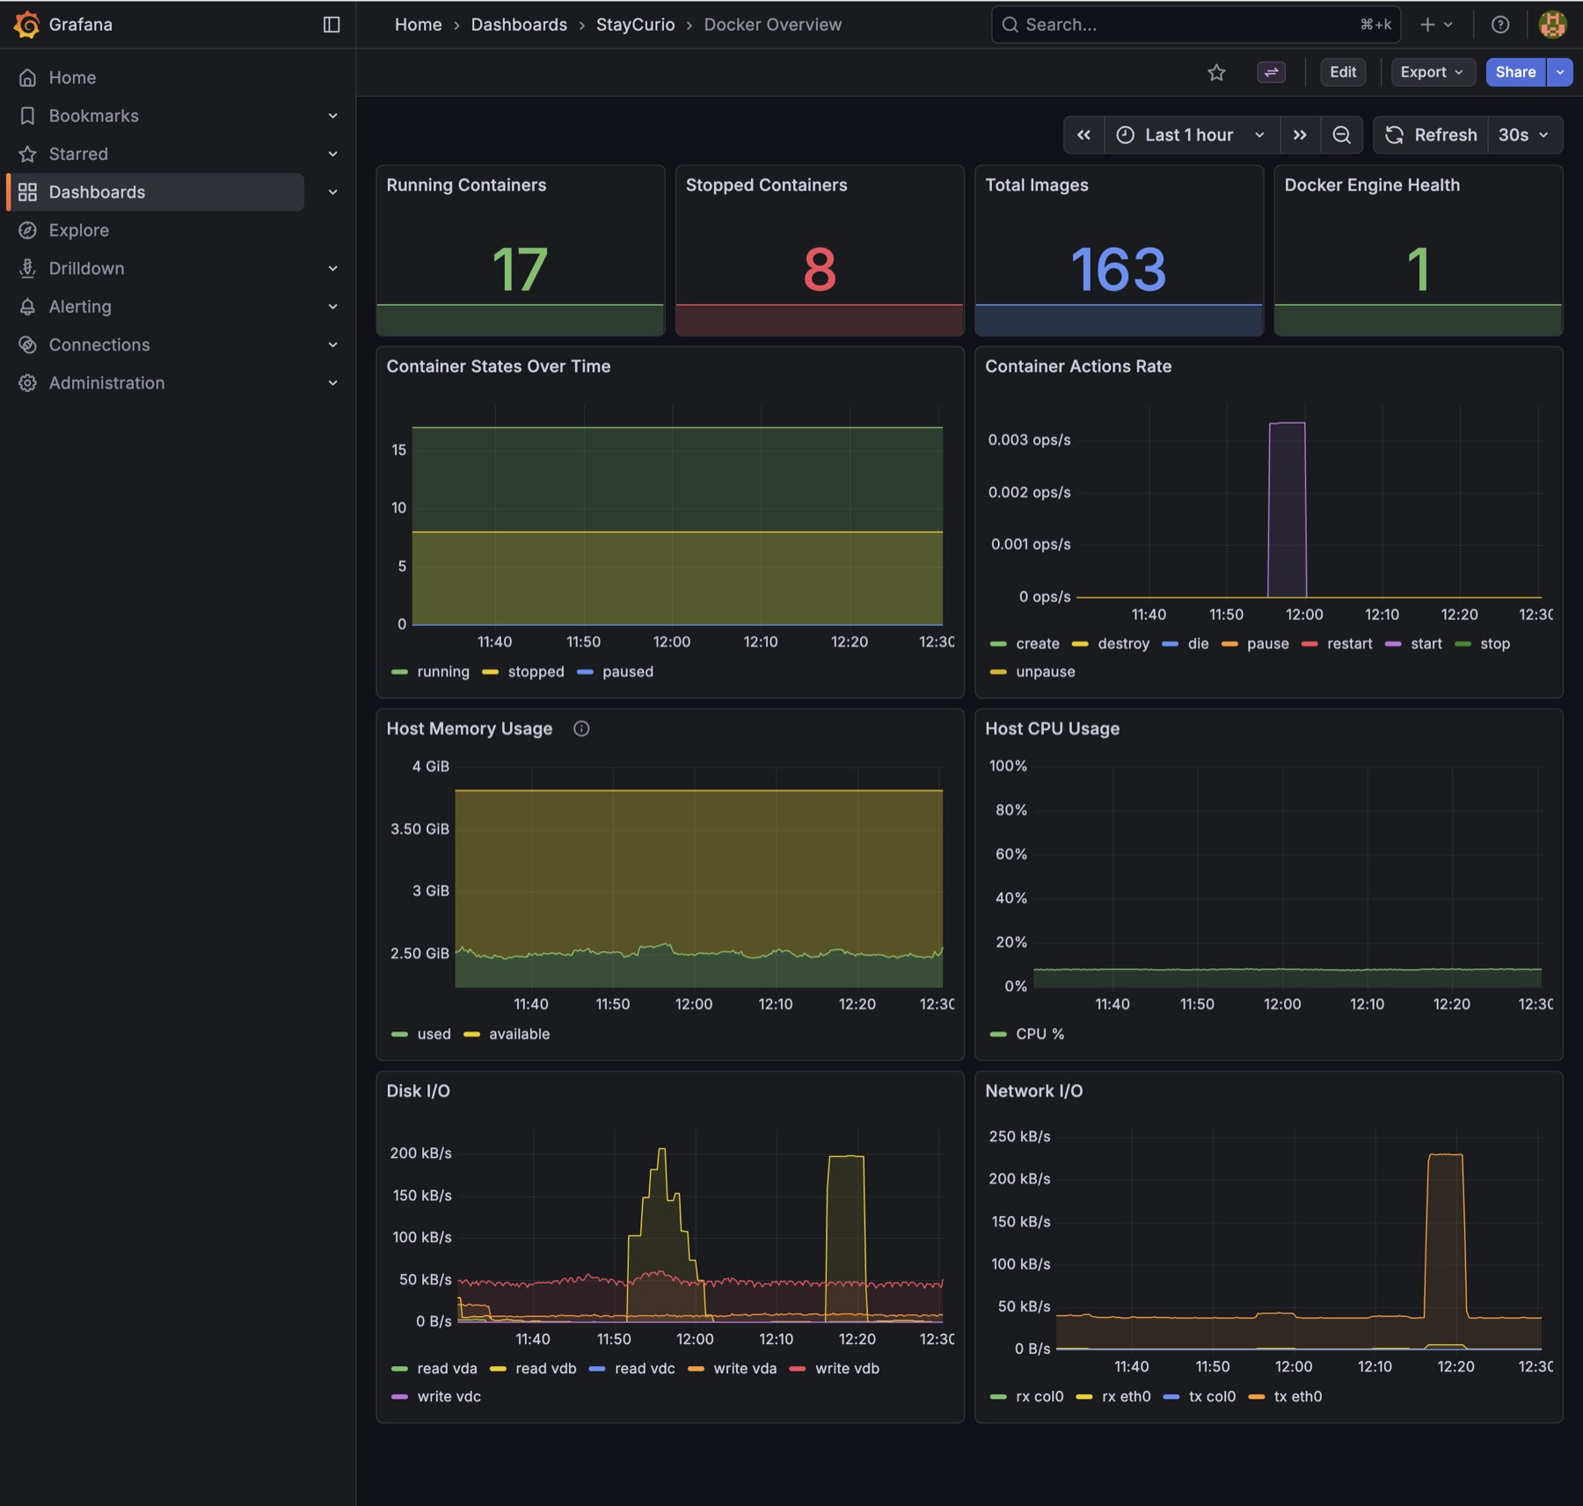Click the Explore compass icon
Screen dimensions: 1583x1506
tap(28, 230)
